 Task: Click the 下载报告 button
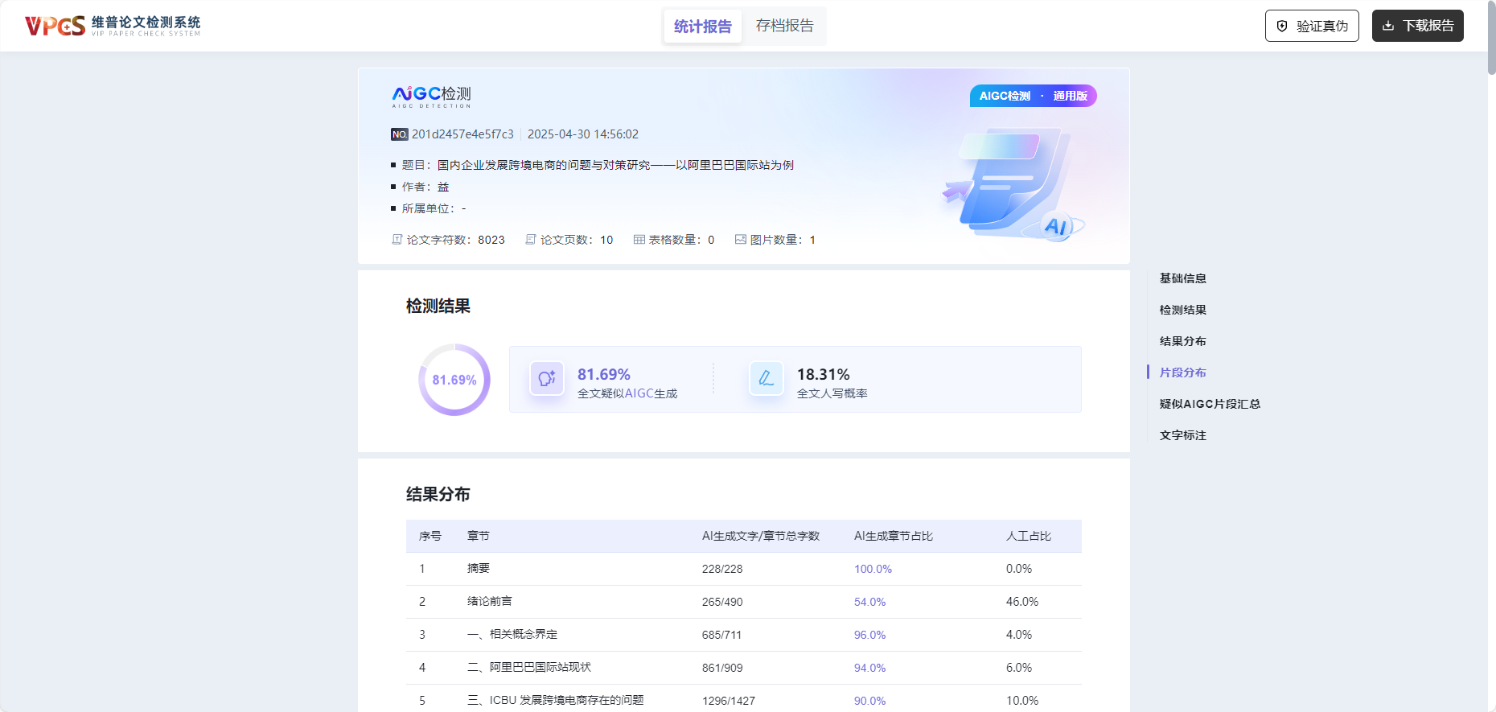(1418, 26)
